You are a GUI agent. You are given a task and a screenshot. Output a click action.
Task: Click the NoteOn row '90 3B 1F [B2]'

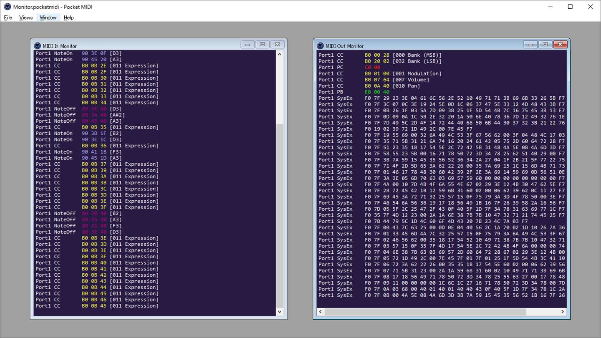pyautogui.click(x=78, y=134)
